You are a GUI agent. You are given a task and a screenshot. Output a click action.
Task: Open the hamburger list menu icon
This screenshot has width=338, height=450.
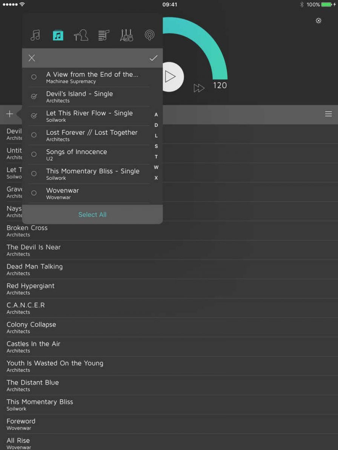[x=329, y=114]
